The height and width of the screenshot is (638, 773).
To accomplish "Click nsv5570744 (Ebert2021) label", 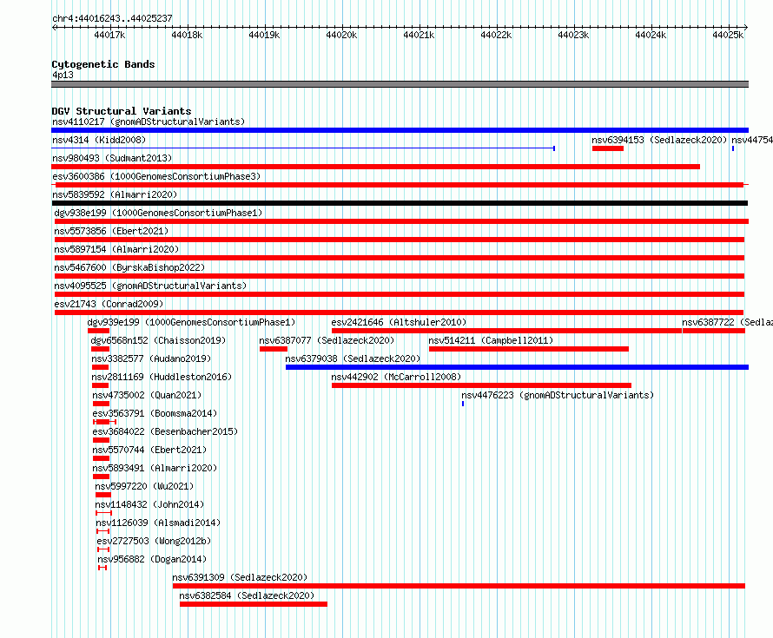I will point(149,450).
